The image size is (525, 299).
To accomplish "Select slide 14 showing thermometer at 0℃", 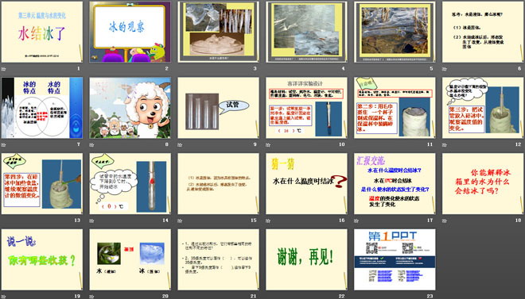I will (130, 183).
